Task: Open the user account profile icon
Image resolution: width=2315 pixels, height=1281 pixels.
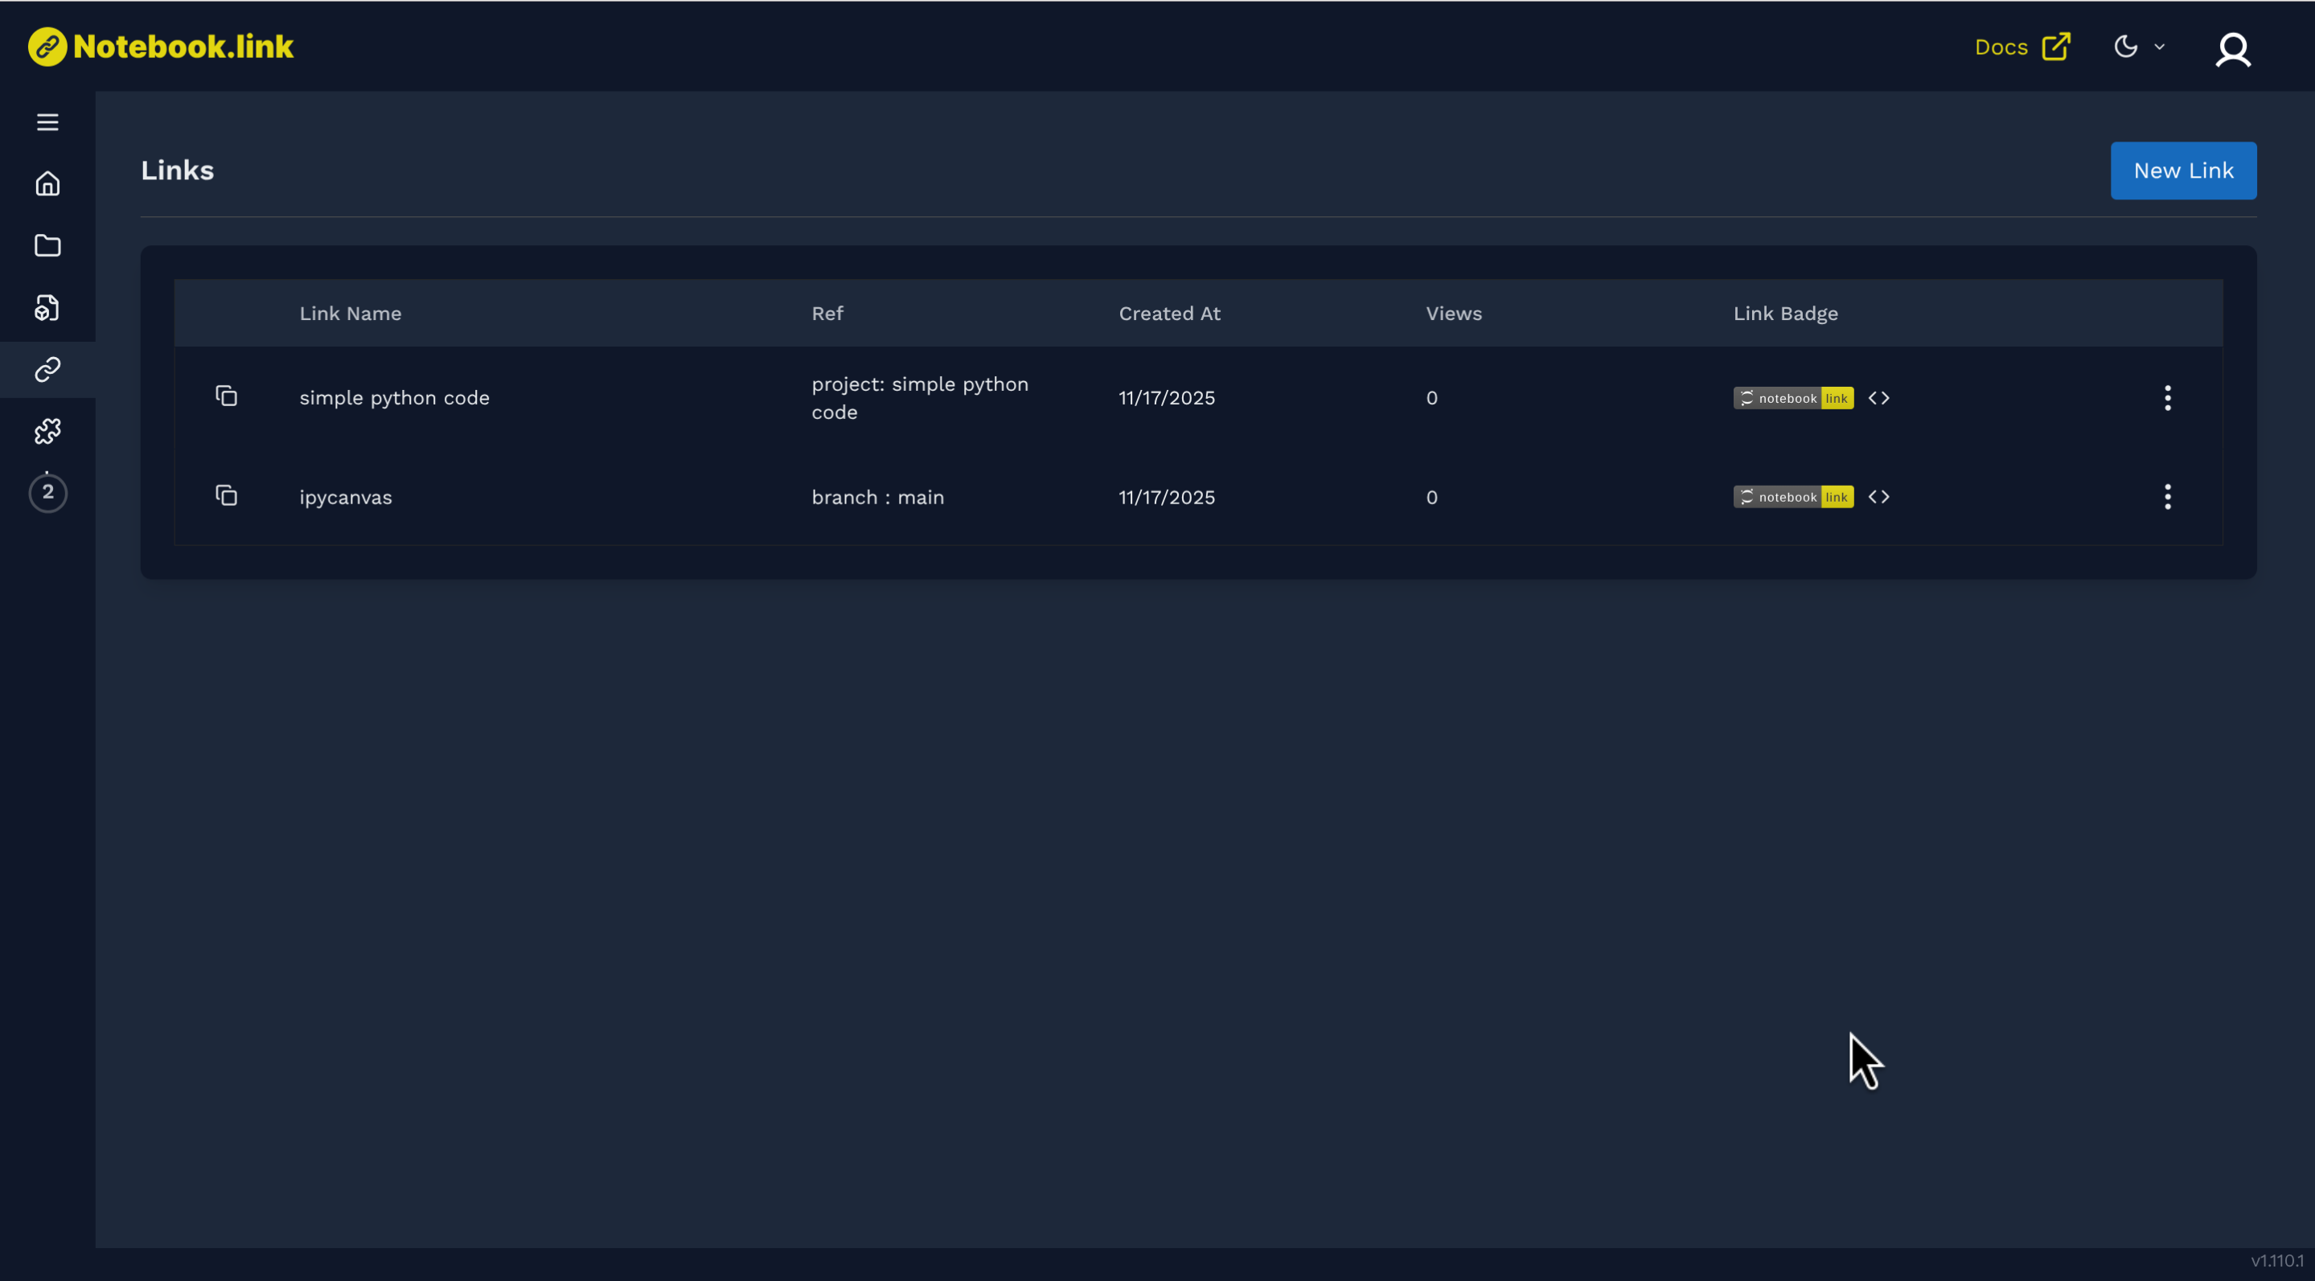Action: pyautogui.click(x=2232, y=49)
